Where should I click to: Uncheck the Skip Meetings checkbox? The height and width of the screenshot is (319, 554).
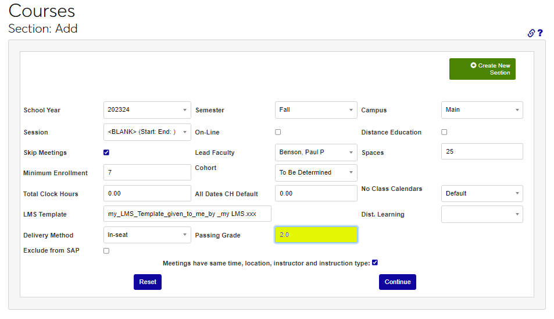(106, 153)
